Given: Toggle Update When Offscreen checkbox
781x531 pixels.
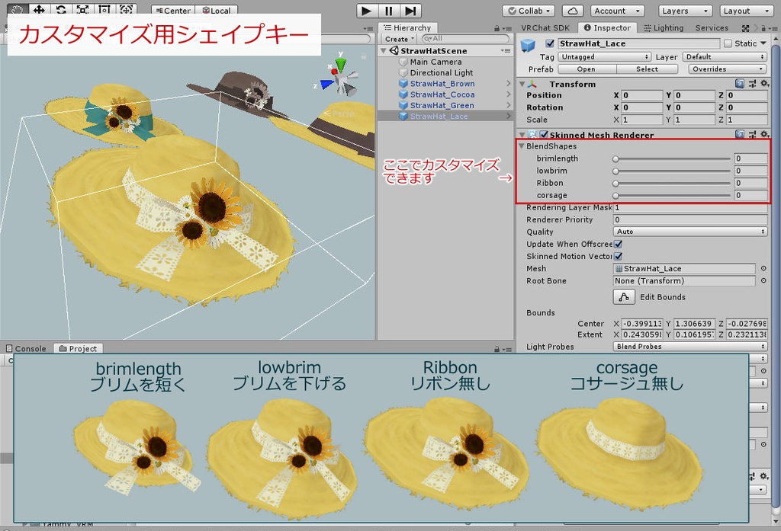Looking at the screenshot, I should 618,245.
